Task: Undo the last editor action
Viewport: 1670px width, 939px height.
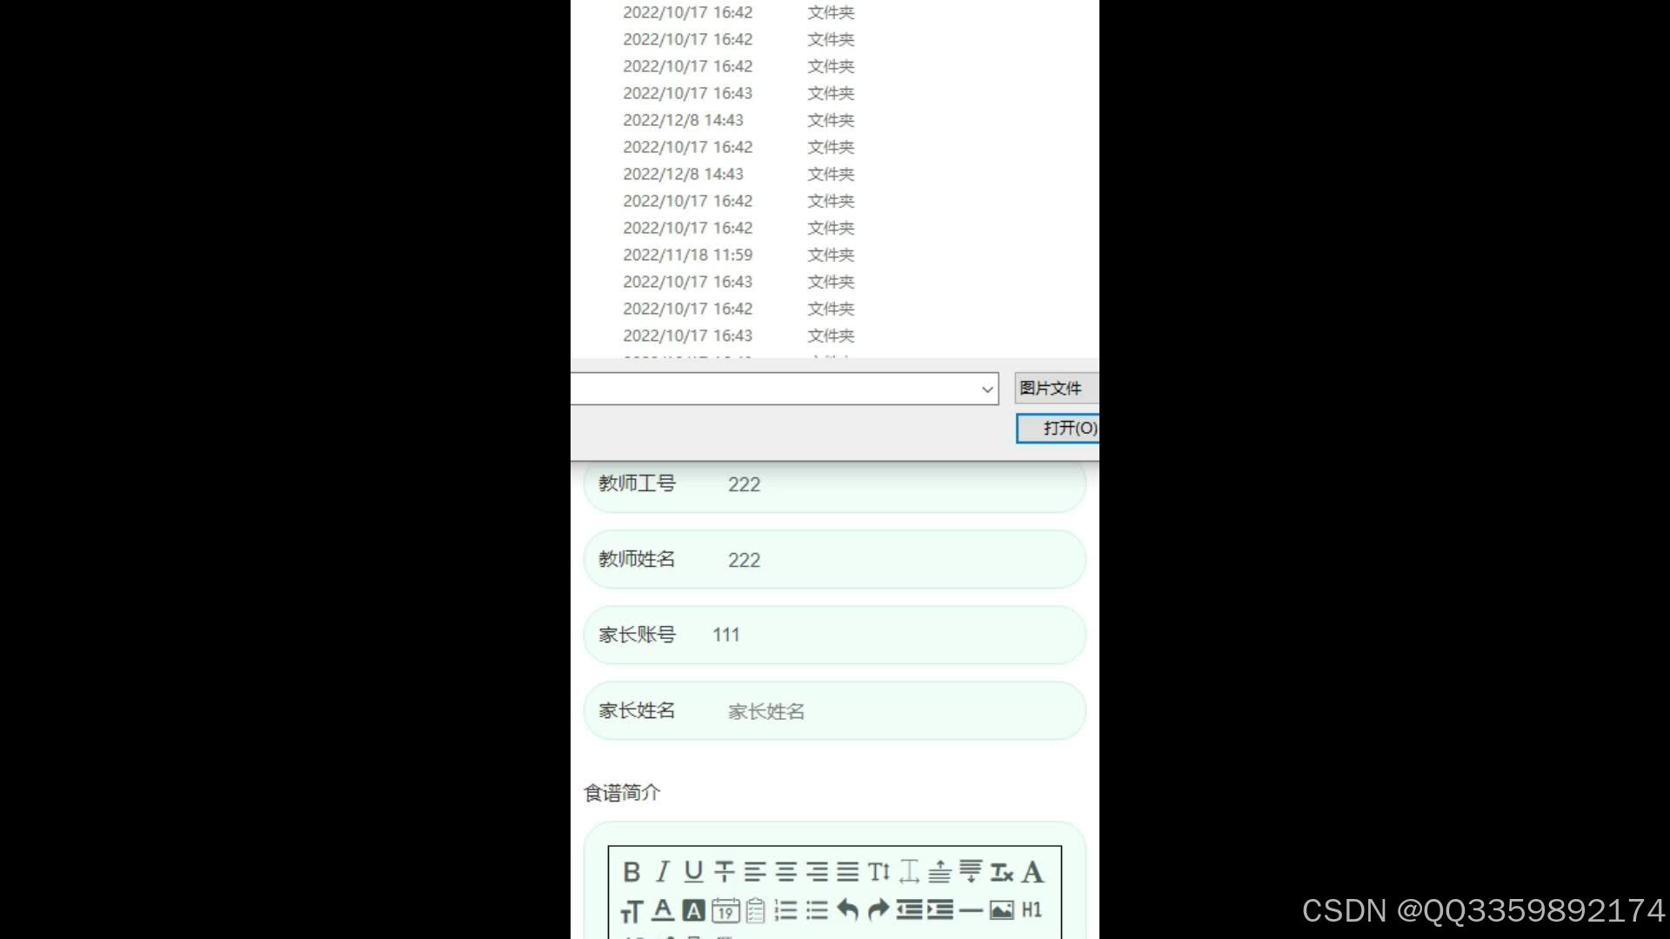Action: (x=848, y=910)
